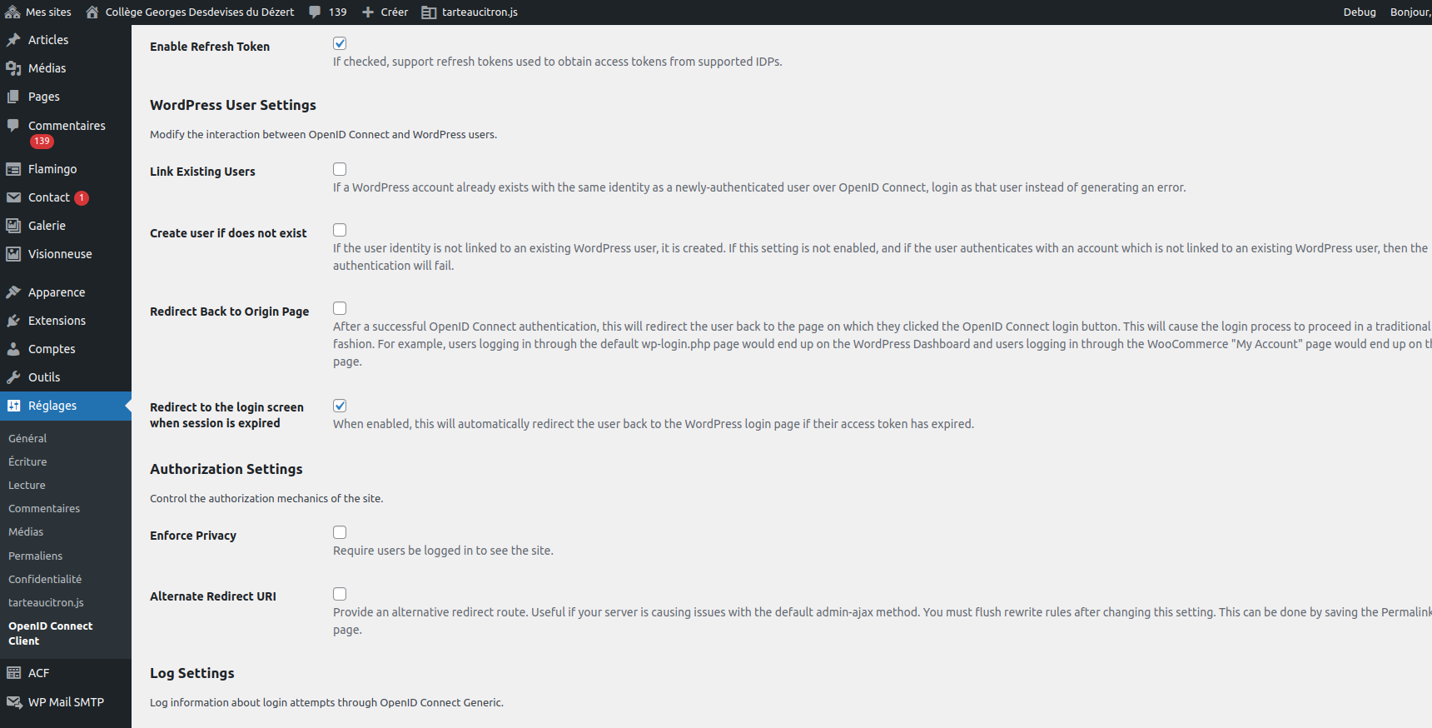The height and width of the screenshot is (728, 1432).
Task: Click the comments bubble icon in the admin bar
Action: tap(315, 12)
